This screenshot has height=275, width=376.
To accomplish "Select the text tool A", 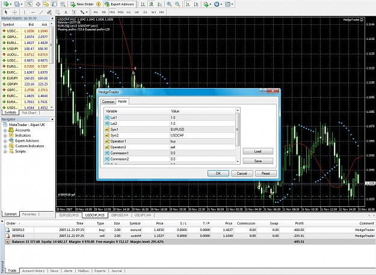I will coord(66,12).
